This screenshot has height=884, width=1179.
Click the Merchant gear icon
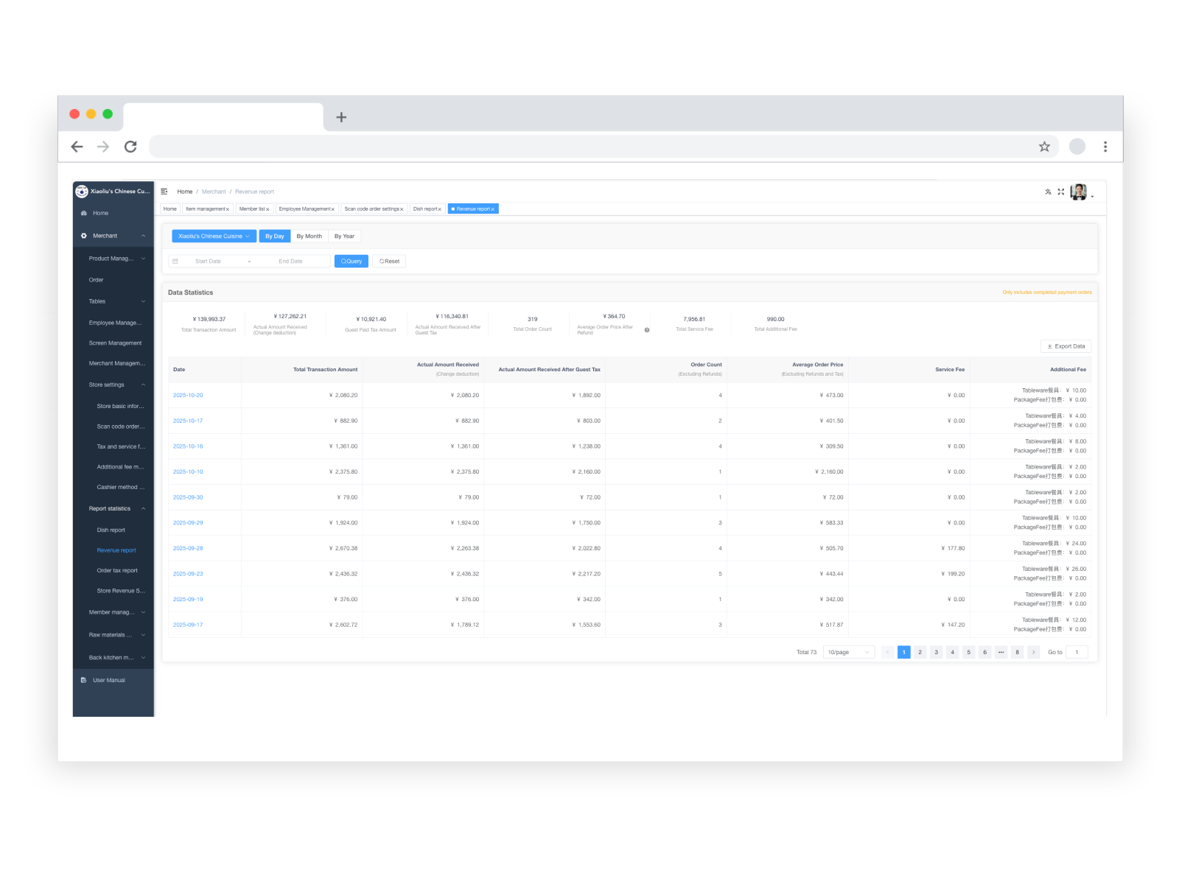pyautogui.click(x=83, y=236)
